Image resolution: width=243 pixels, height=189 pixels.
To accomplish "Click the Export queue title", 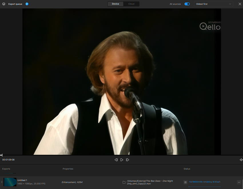I will click(15, 4).
